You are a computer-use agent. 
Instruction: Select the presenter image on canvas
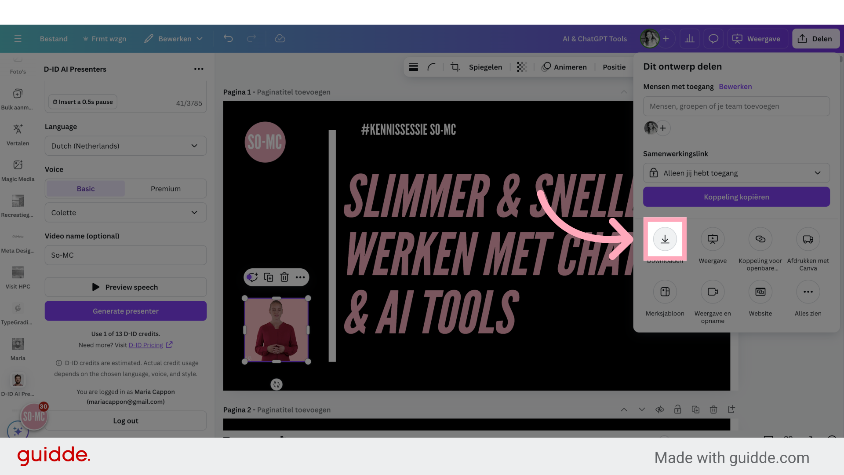coord(276,330)
